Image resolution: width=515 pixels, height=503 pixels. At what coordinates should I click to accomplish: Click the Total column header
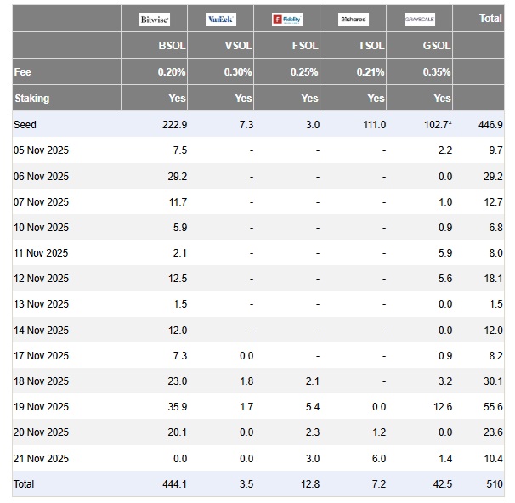(x=490, y=18)
